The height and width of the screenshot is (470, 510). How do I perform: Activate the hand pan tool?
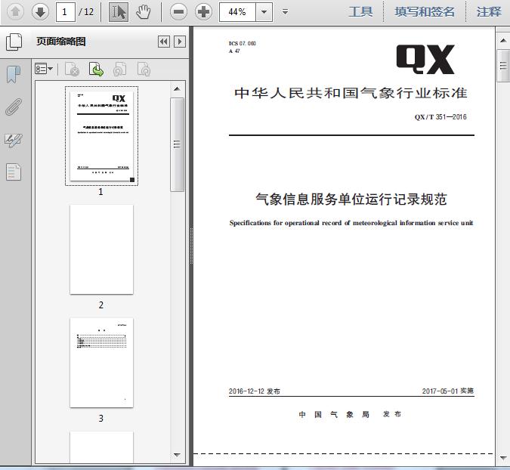point(143,12)
